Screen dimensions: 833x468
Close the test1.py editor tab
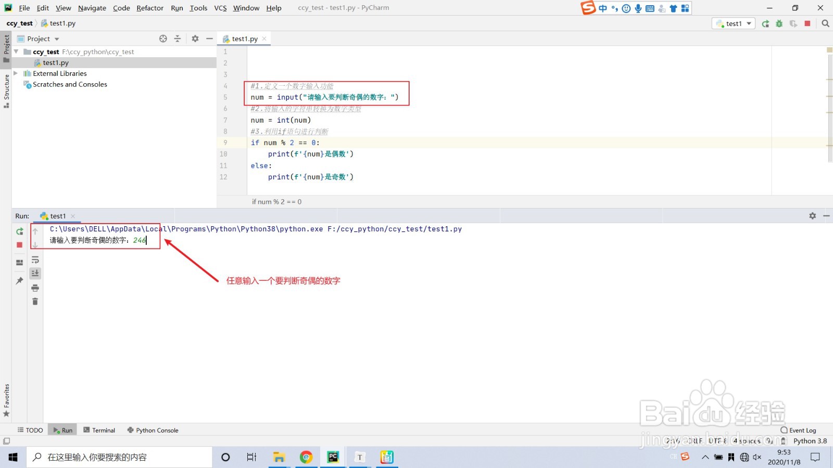tap(264, 38)
